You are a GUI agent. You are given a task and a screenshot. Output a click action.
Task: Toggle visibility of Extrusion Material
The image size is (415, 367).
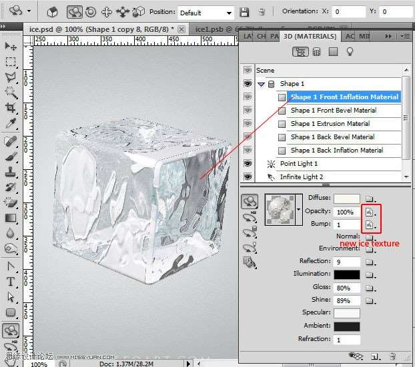pos(248,123)
